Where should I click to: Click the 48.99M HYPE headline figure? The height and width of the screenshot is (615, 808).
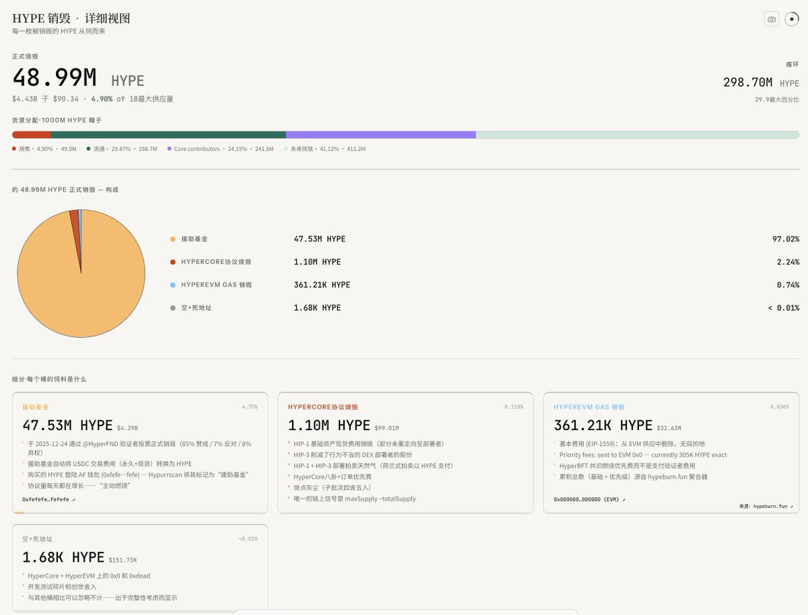78,78
